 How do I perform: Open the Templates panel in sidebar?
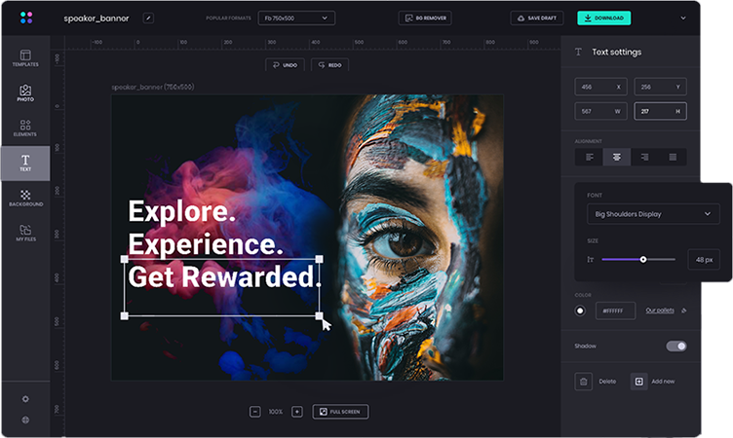[25, 57]
